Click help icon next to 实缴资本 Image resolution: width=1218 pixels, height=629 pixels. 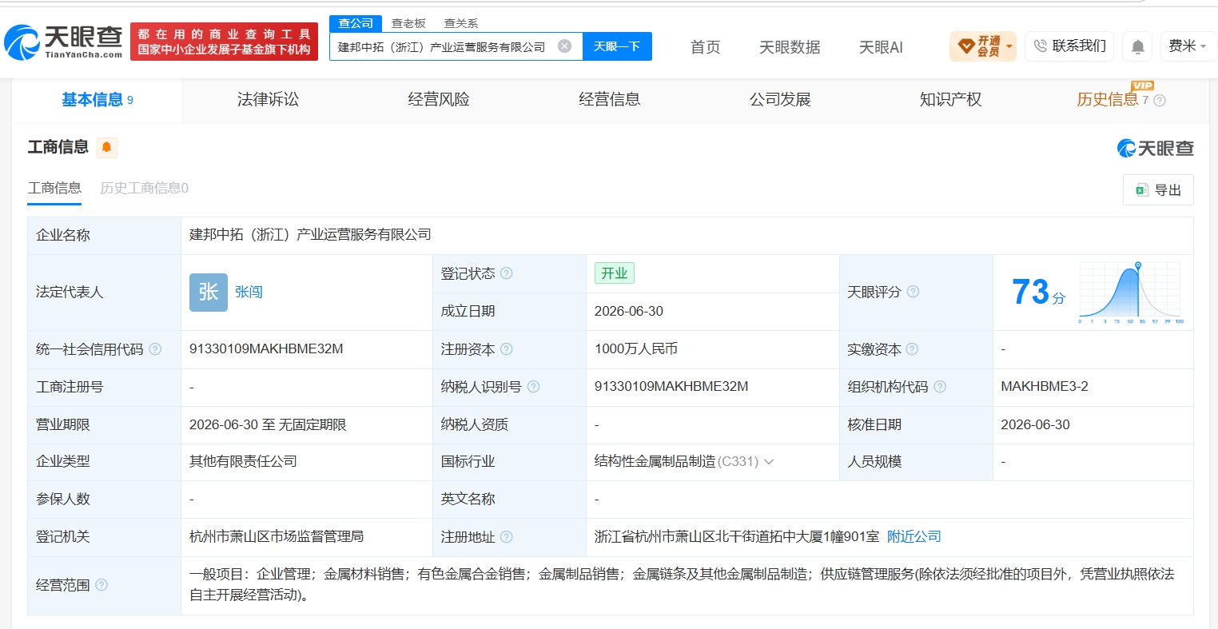[912, 349]
